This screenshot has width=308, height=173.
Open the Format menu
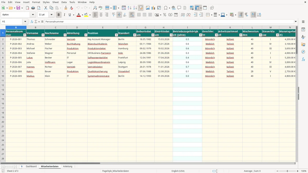[x=36, y=2]
